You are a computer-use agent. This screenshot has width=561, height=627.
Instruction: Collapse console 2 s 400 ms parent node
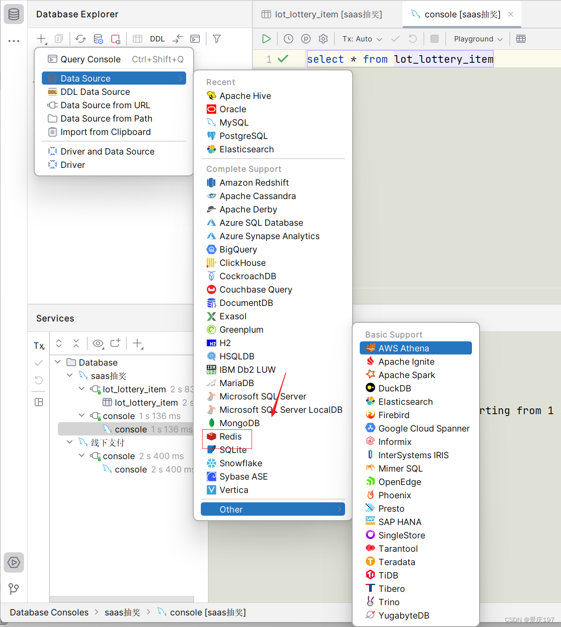click(x=82, y=456)
